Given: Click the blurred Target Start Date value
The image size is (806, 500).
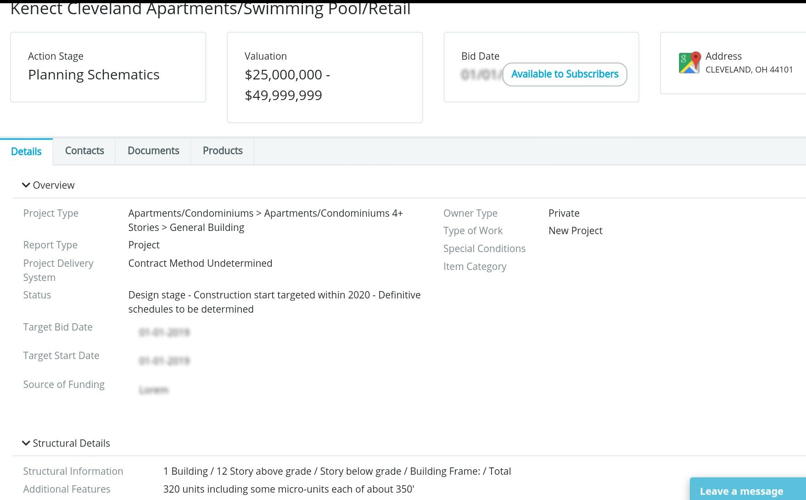Looking at the screenshot, I should [x=164, y=361].
